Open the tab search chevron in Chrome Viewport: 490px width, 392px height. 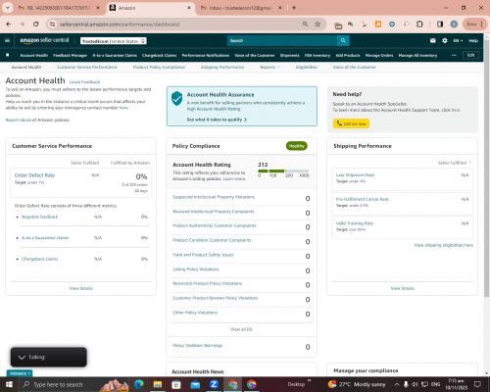[7, 8]
